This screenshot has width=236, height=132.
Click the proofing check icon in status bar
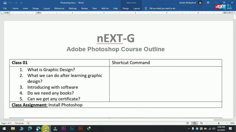28,123
